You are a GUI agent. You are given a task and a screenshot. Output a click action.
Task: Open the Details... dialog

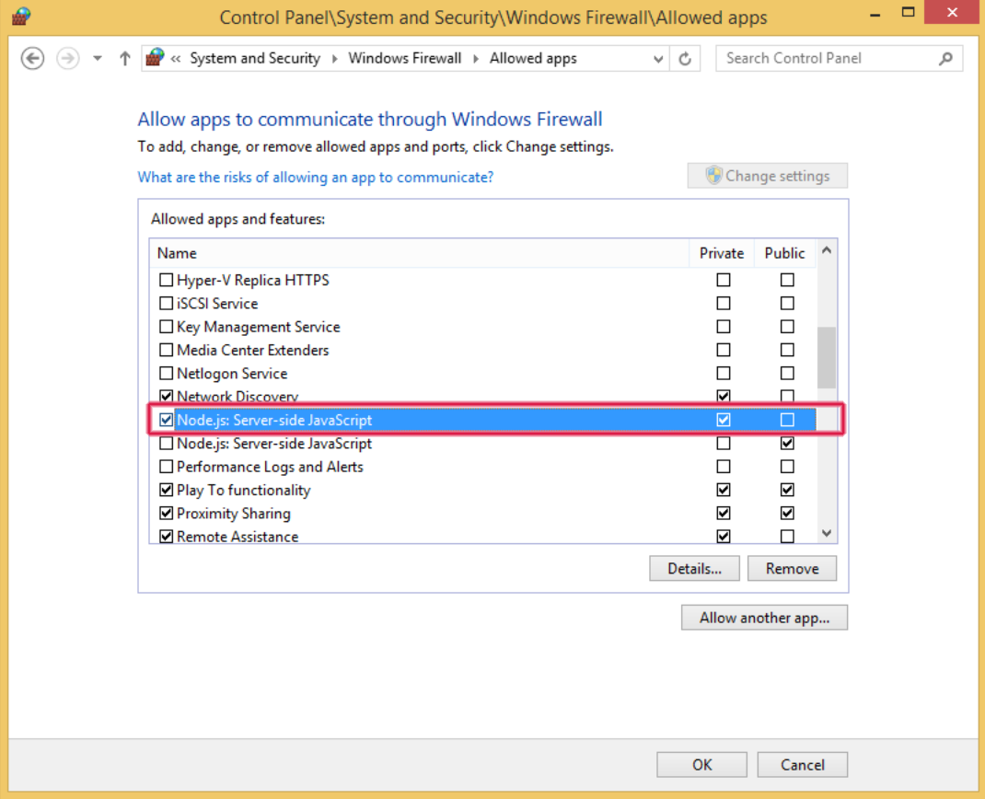(x=694, y=569)
